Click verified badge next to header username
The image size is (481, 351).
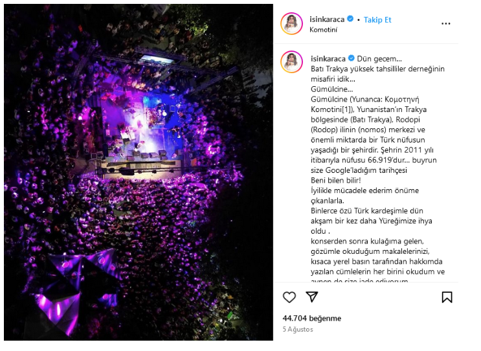[x=350, y=19]
